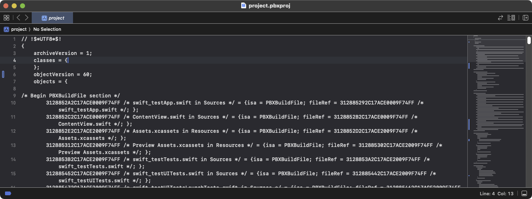Open the project jump bar segment
Image resolution: width=532 pixels, height=199 pixels.
(x=18, y=29)
